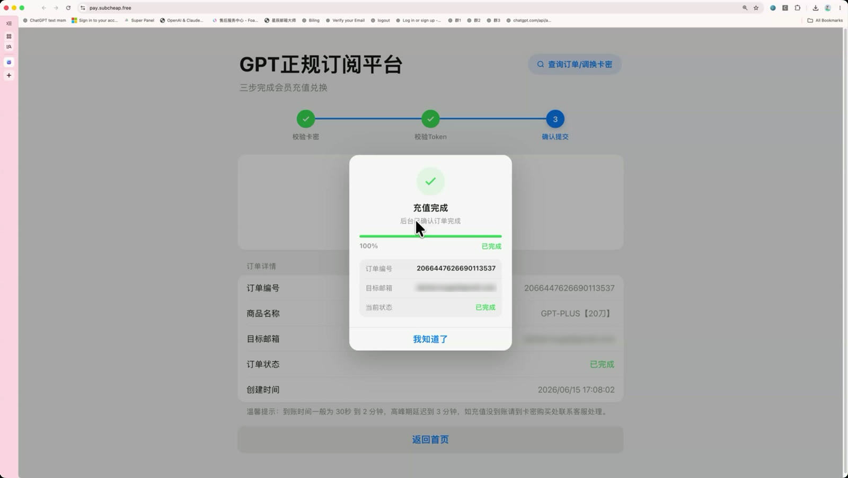Click the browser forward arrow
Screen dimensions: 848x478
(x=56, y=8)
